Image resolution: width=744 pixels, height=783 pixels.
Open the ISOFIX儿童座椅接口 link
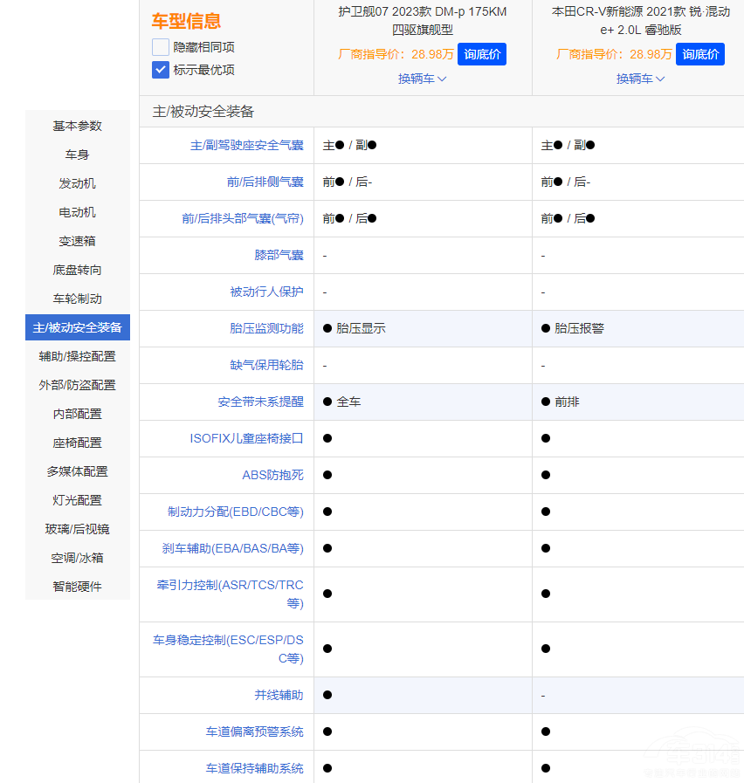coord(246,438)
